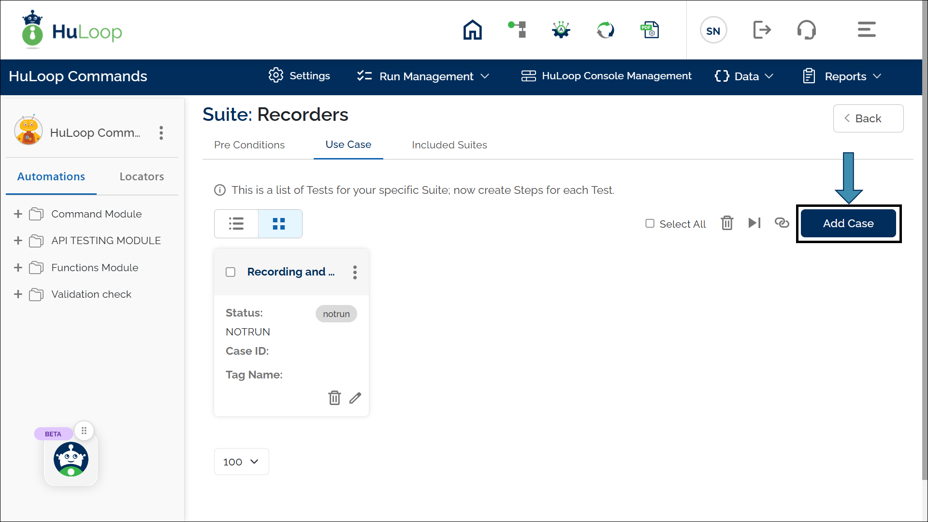Check the Select All checkbox
Screen dimensions: 928x522
tap(650, 223)
